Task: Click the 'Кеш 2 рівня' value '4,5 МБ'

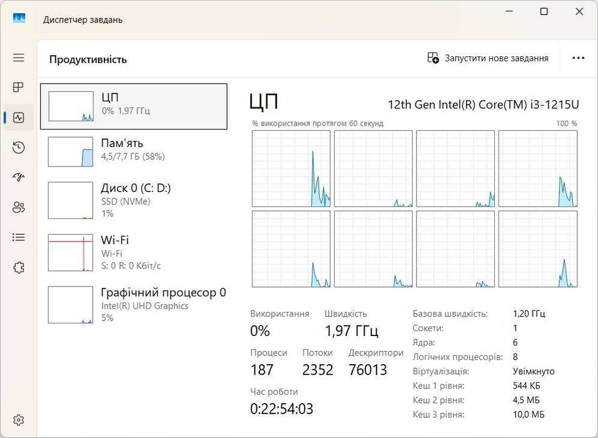Action: pyautogui.click(x=526, y=400)
